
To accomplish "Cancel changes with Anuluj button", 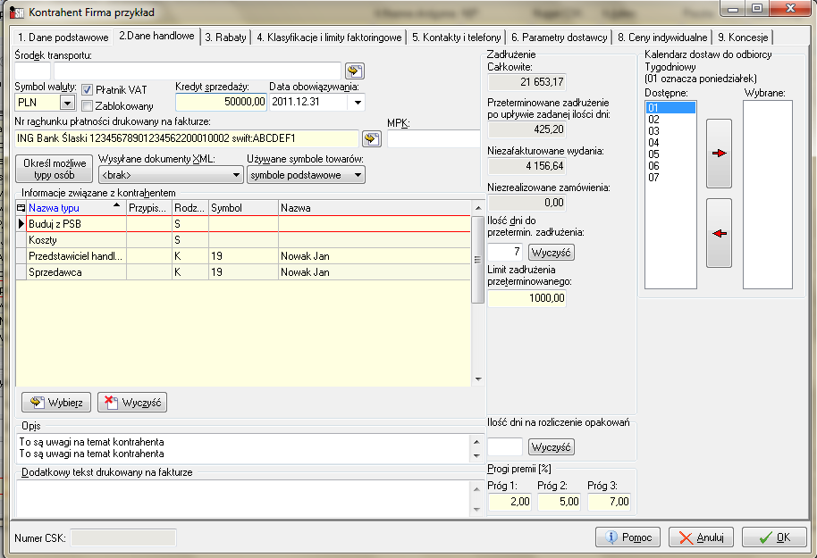I will pos(702,537).
